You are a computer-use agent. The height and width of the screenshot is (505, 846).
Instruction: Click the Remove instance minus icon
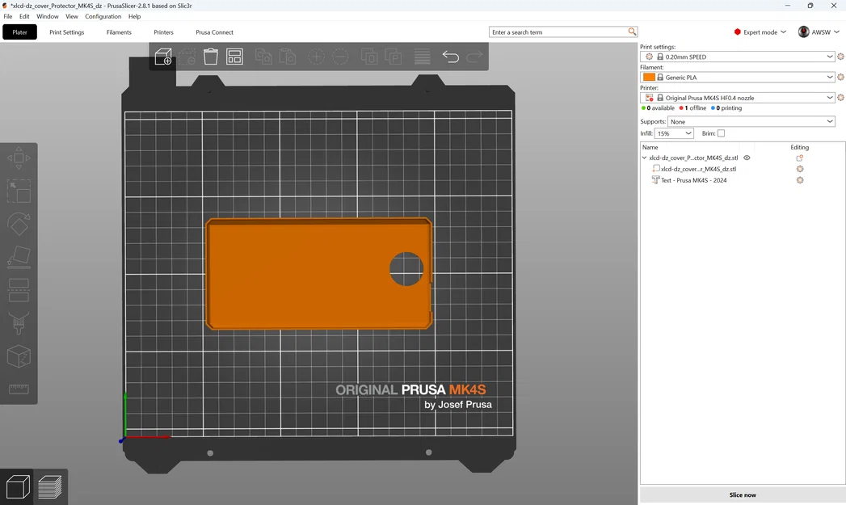340,57
